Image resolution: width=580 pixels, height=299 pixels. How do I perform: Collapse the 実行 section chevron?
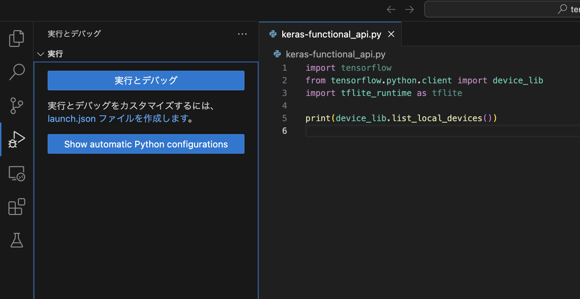point(41,54)
